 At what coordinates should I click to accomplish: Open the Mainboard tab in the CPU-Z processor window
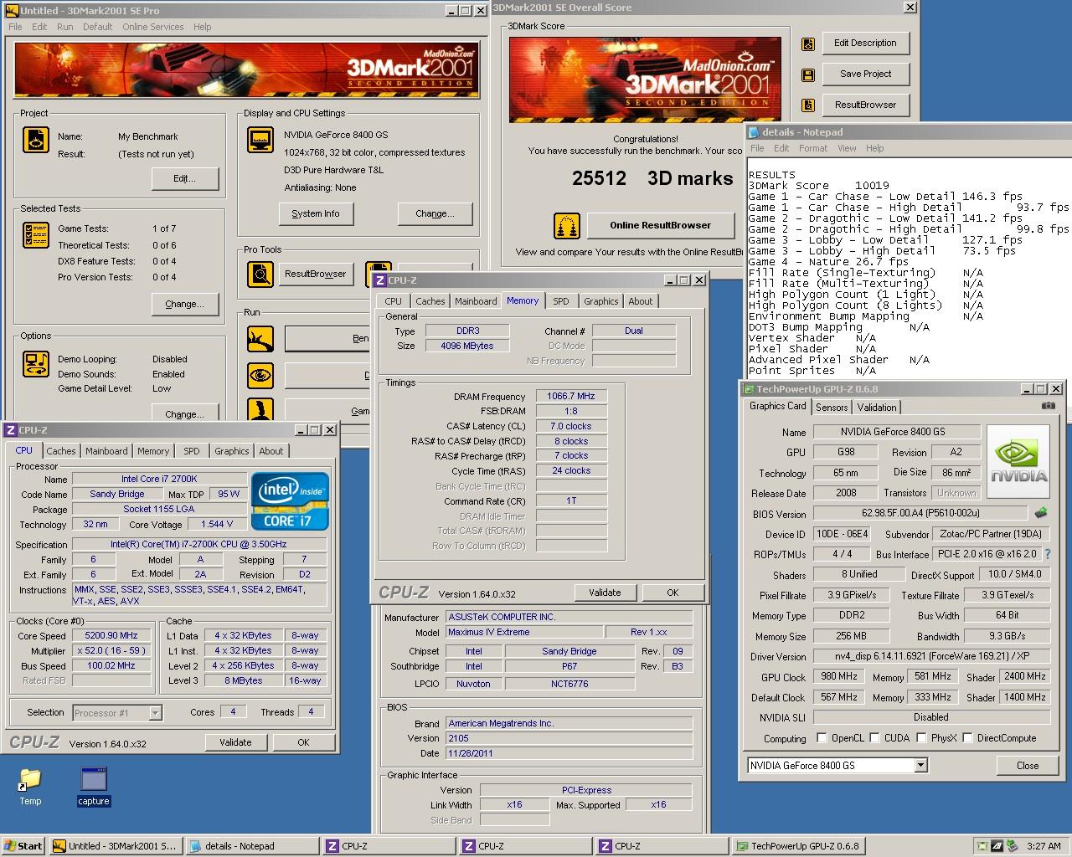point(106,451)
